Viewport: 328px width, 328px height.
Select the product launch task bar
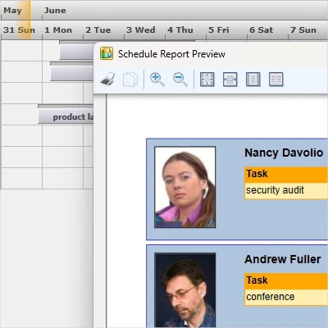pyautogui.click(x=66, y=116)
